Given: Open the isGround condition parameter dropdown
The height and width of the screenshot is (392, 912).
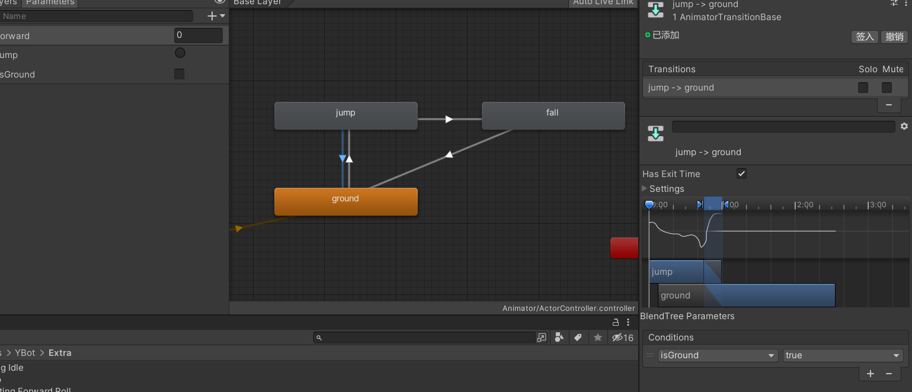Looking at the screenshot, I should pyautogui.click(x=718, y=355).
